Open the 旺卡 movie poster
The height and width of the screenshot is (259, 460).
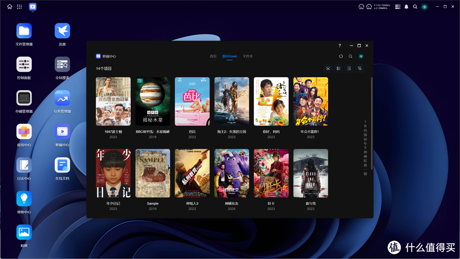[x=271, y=173]
